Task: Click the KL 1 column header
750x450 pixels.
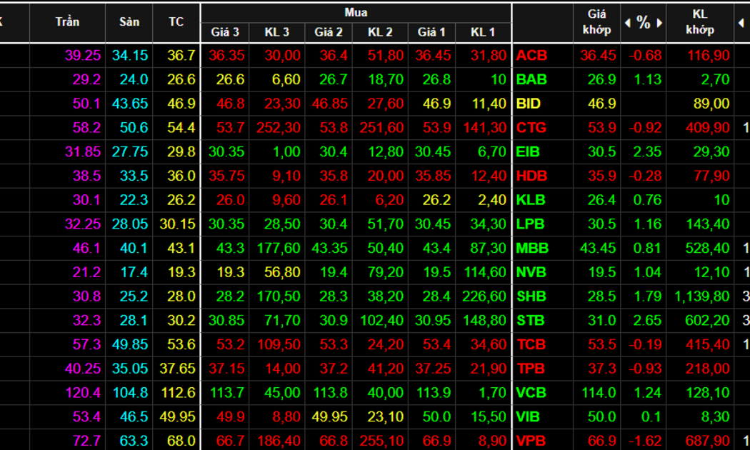Action: tap(483, 32)
